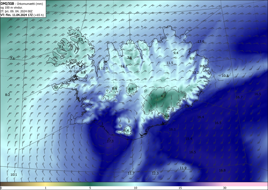Select the 'og 100 m vindur.' legend line
This screenshot has height=190, width=268.
coord(12,8)
